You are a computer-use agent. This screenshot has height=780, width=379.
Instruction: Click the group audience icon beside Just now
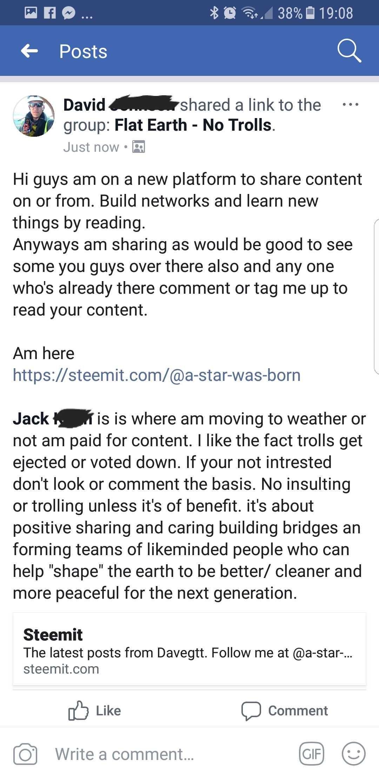(139, 147)
